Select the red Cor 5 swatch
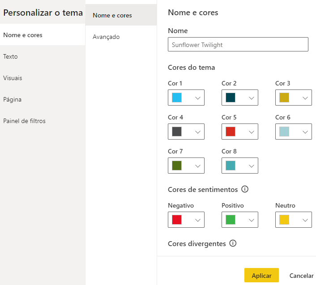316x285 pixels. click(231, 132)
